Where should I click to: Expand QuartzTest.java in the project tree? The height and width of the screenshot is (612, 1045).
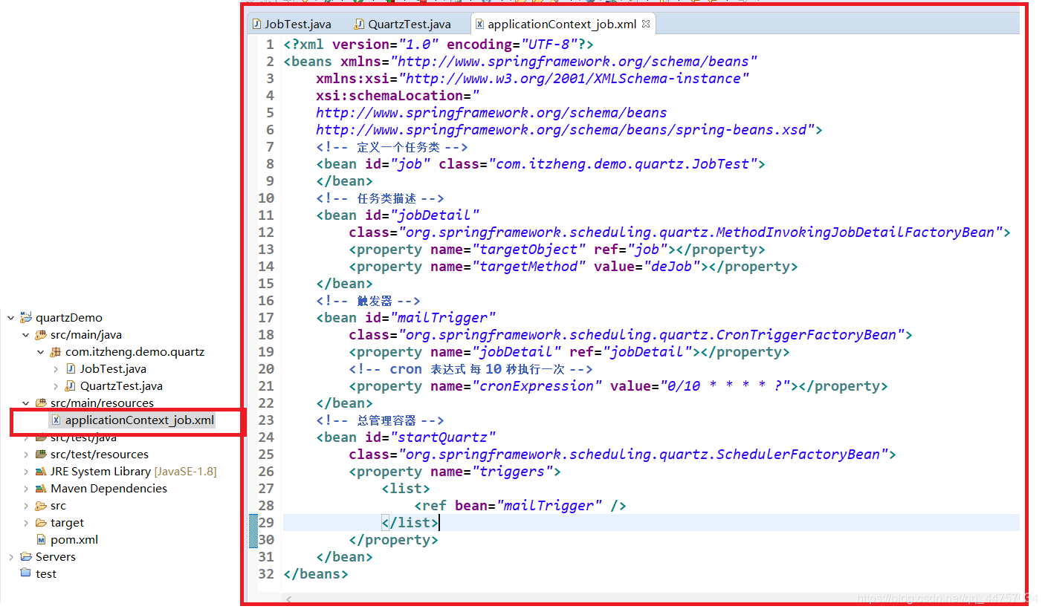(x=56, y=386)
